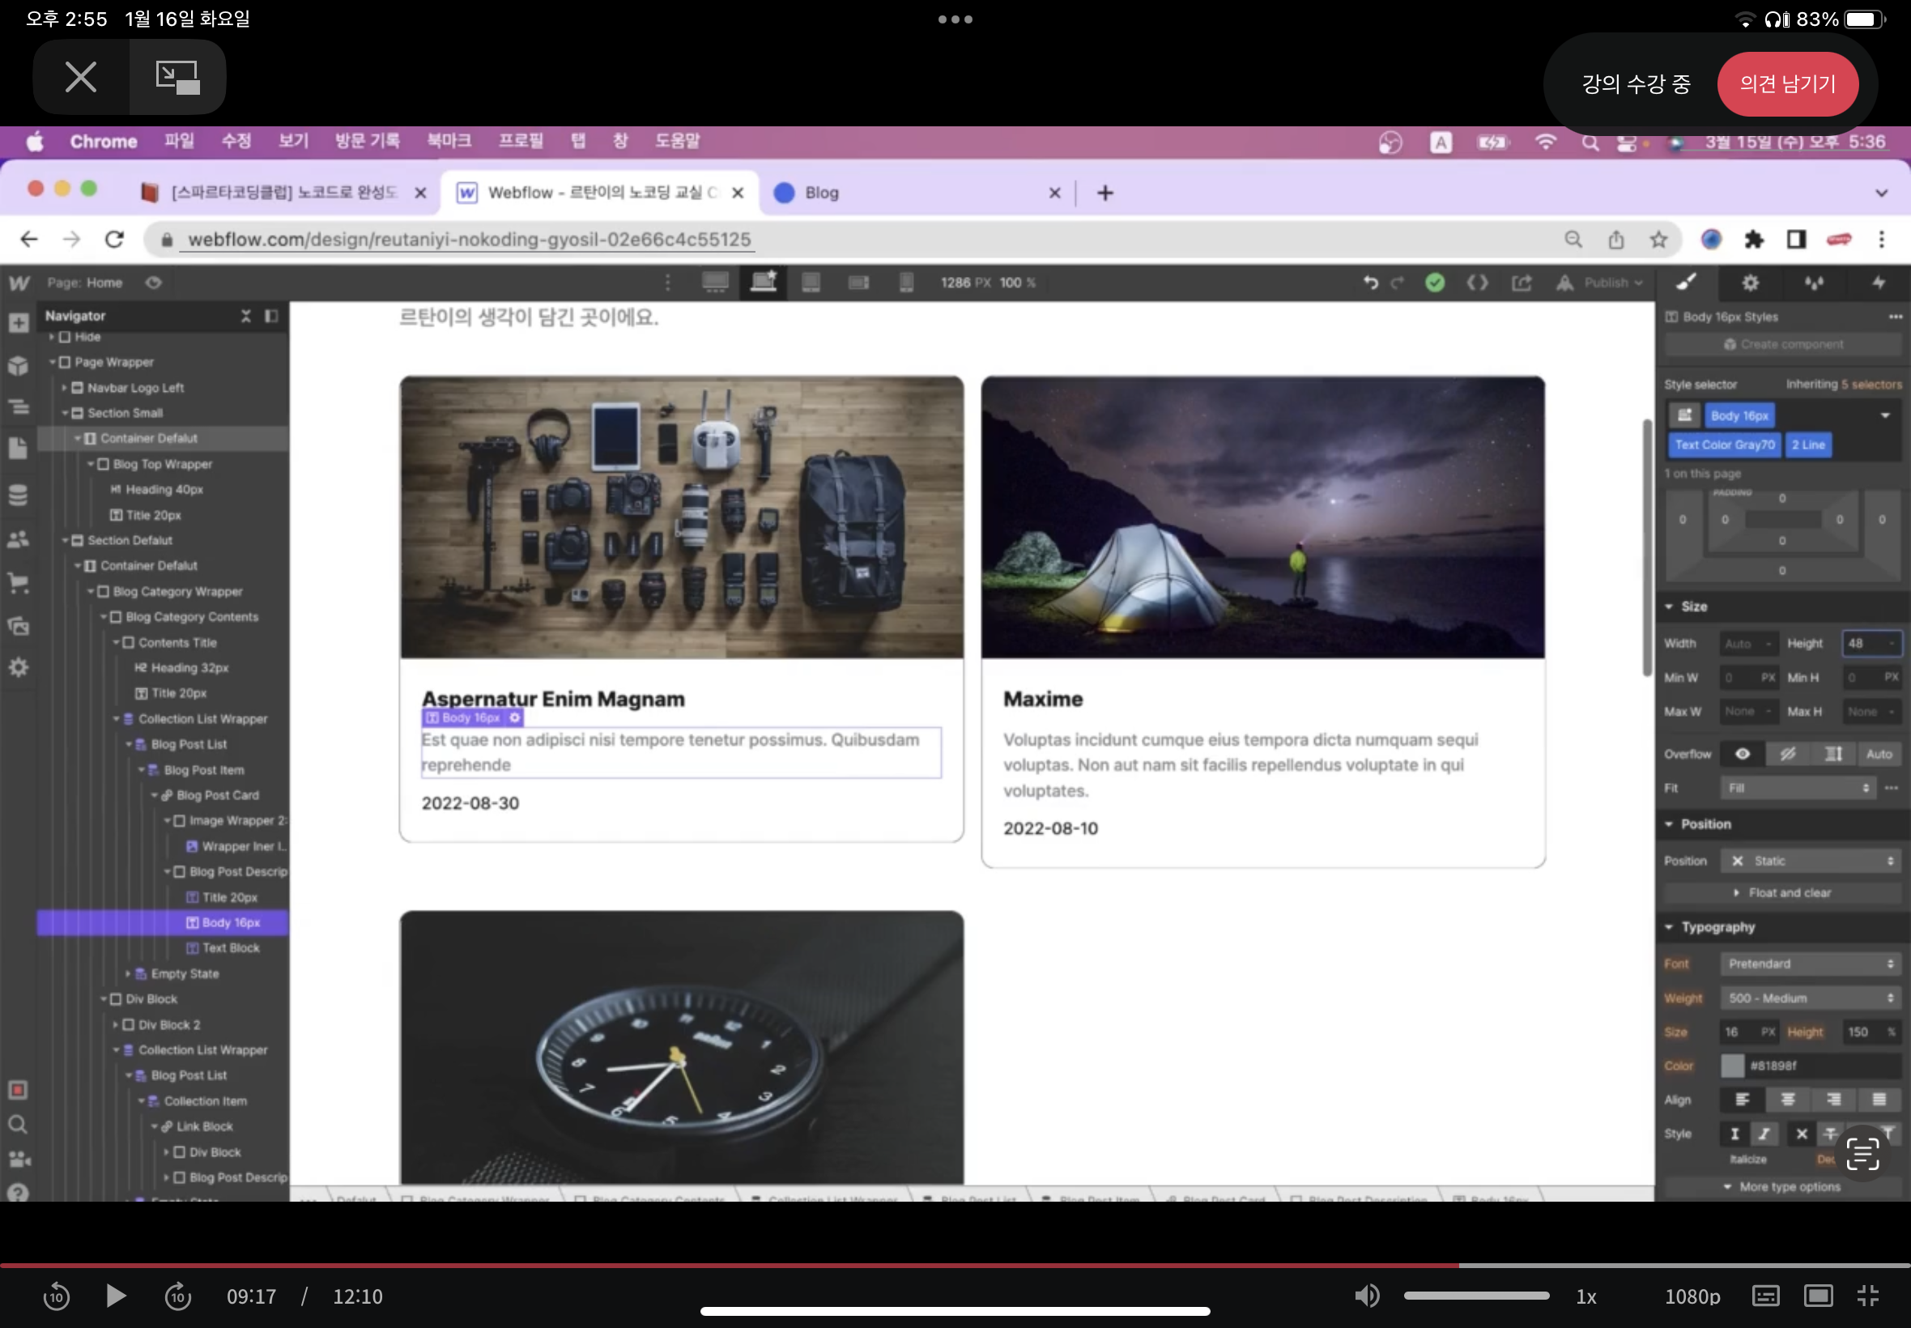Click the tent blog post thumbnail
Viewport: 1911px width, 1328px height.
click(x=1263, y=517)
